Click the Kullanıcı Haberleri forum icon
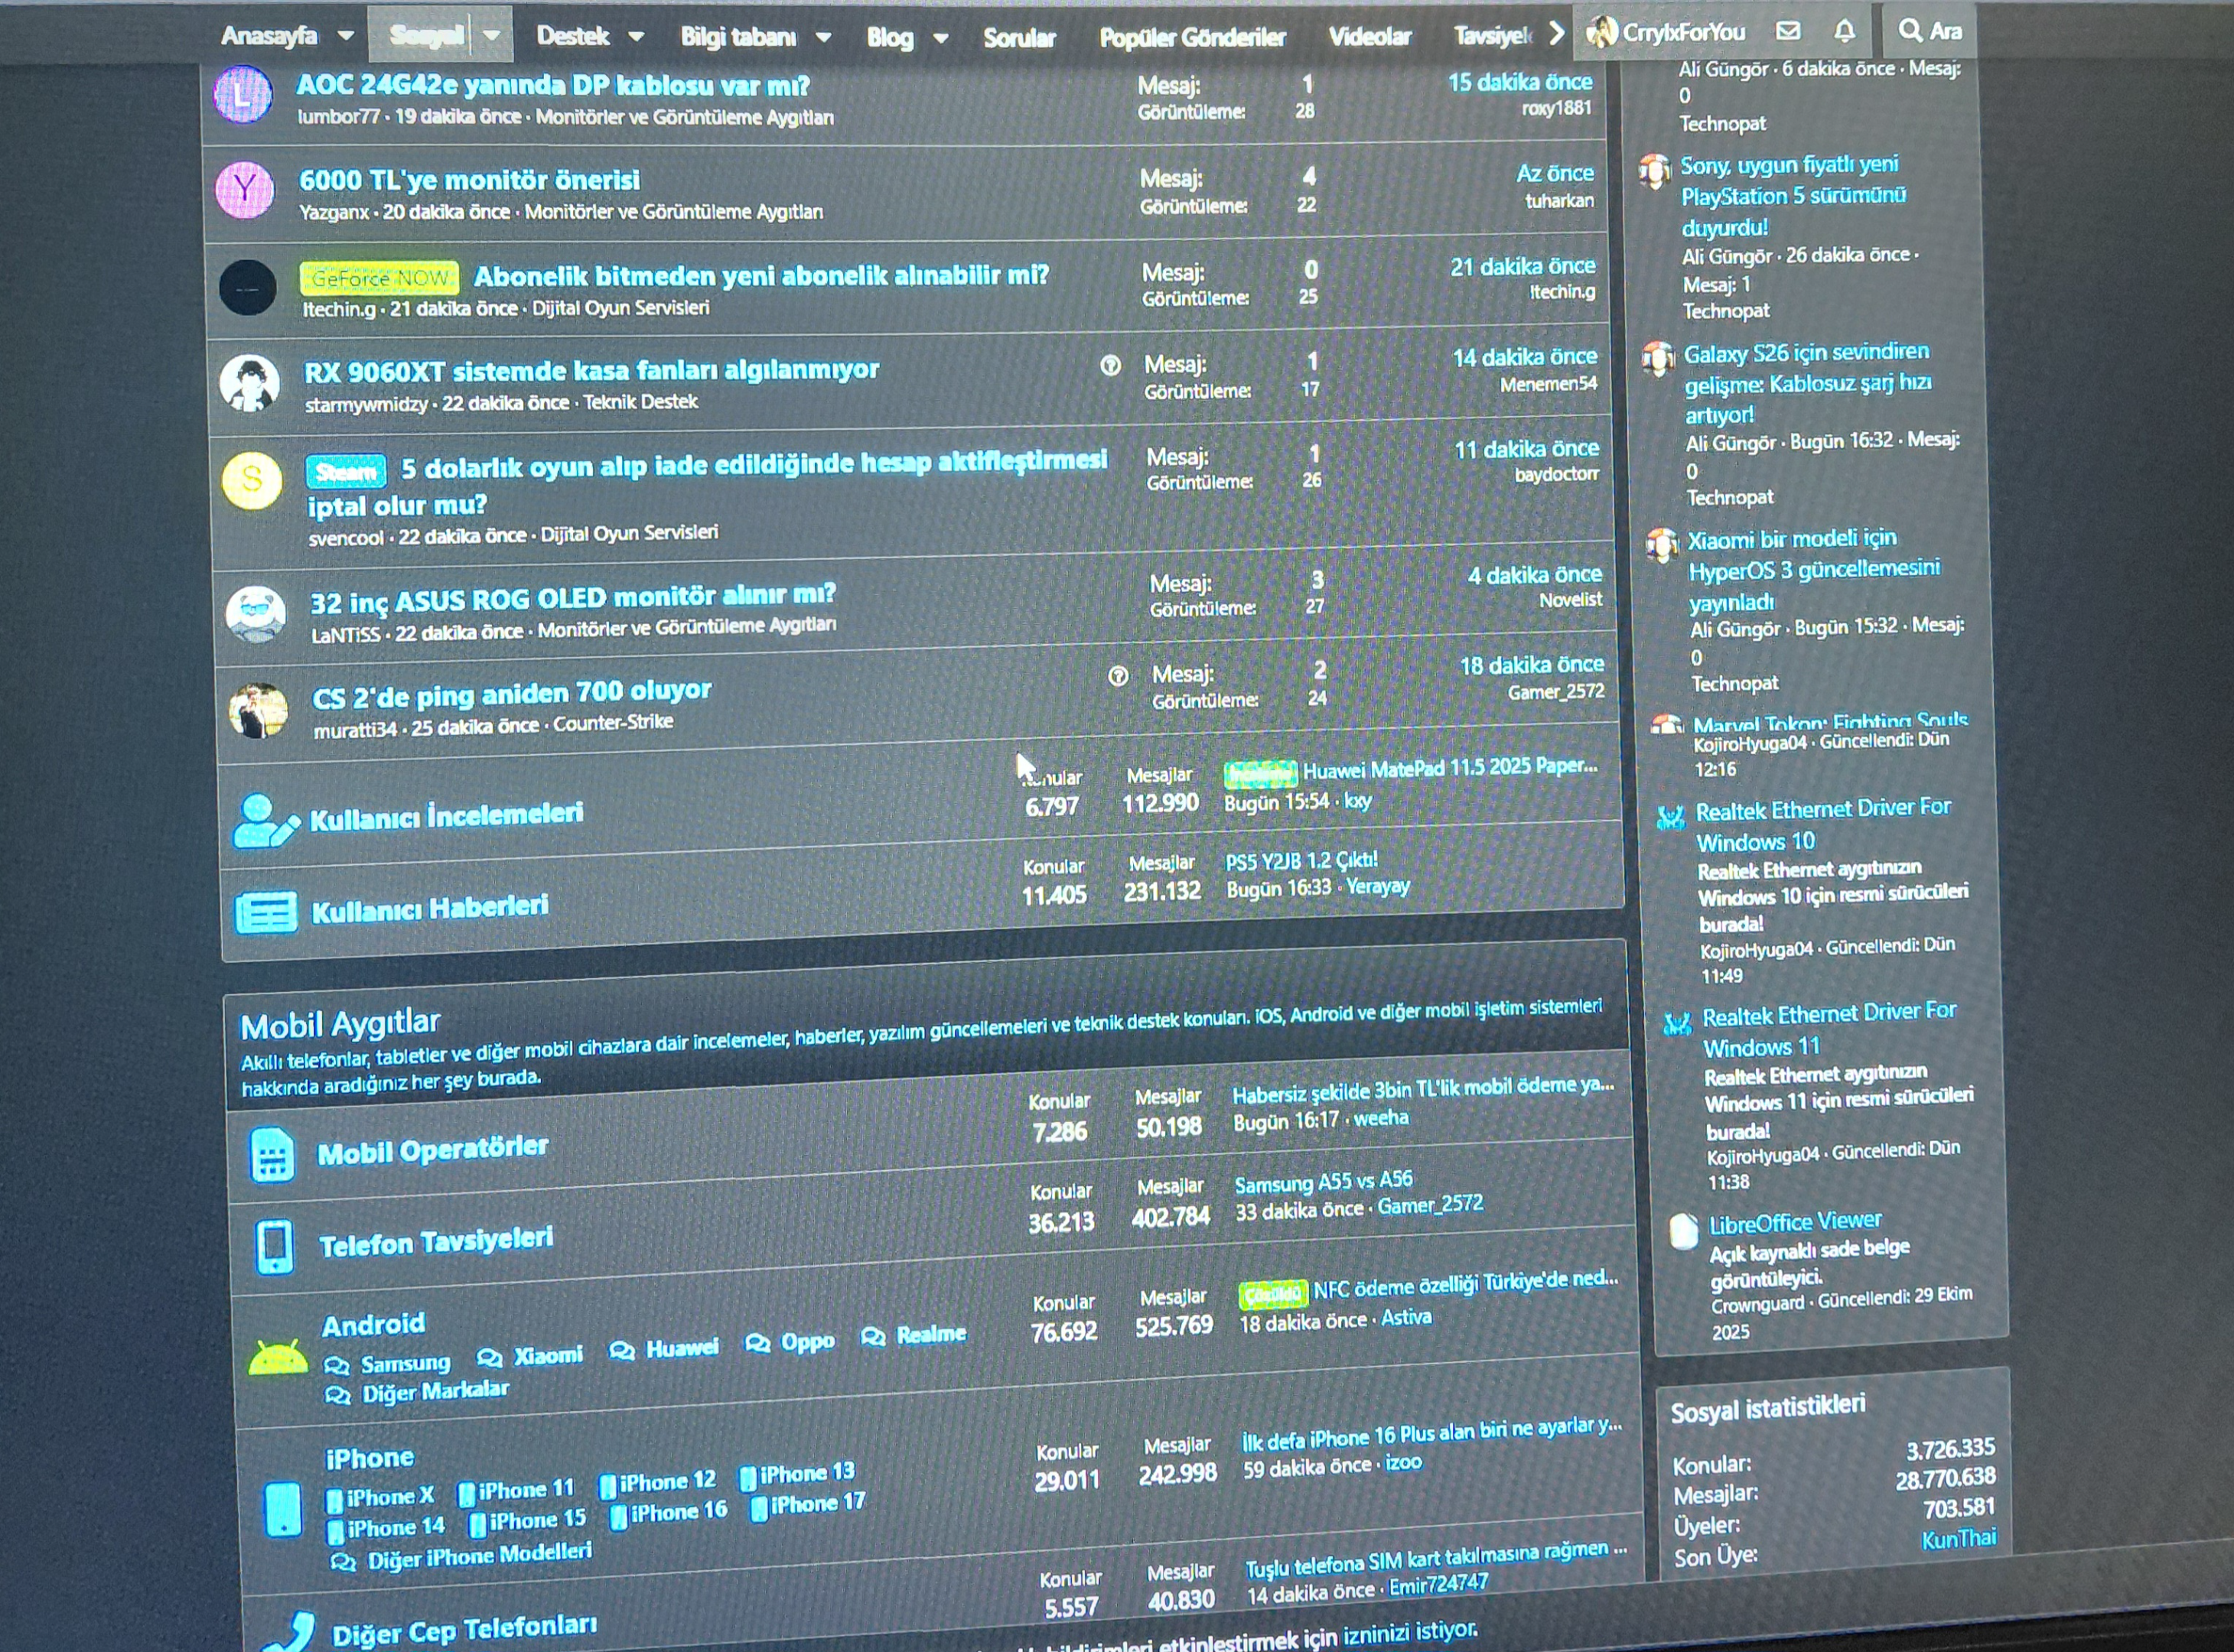Viewport: 2234px width, 1652px height. [x=266, y=912]
